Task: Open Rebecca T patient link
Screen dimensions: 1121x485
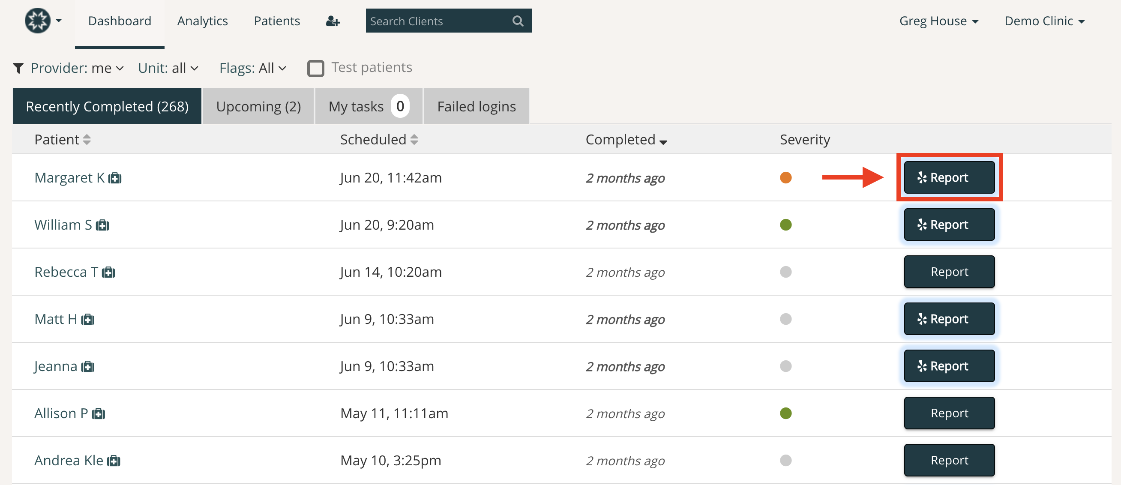Action: click(66, 272)
